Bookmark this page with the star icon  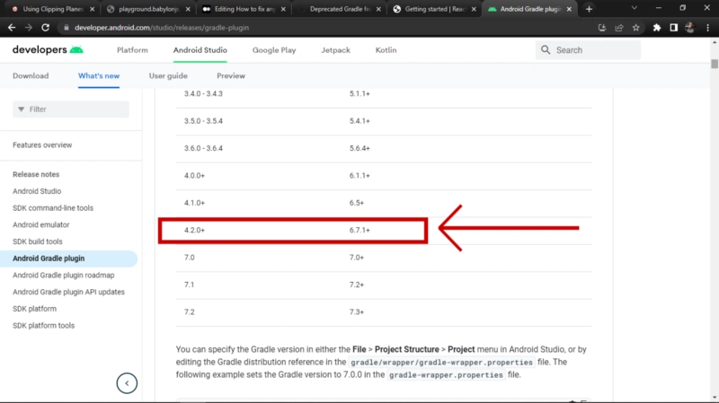(x=636, y=28)
